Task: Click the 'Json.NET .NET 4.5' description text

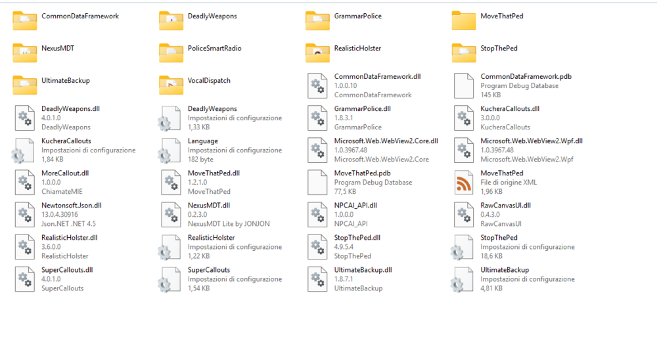Action: [68, 224]
